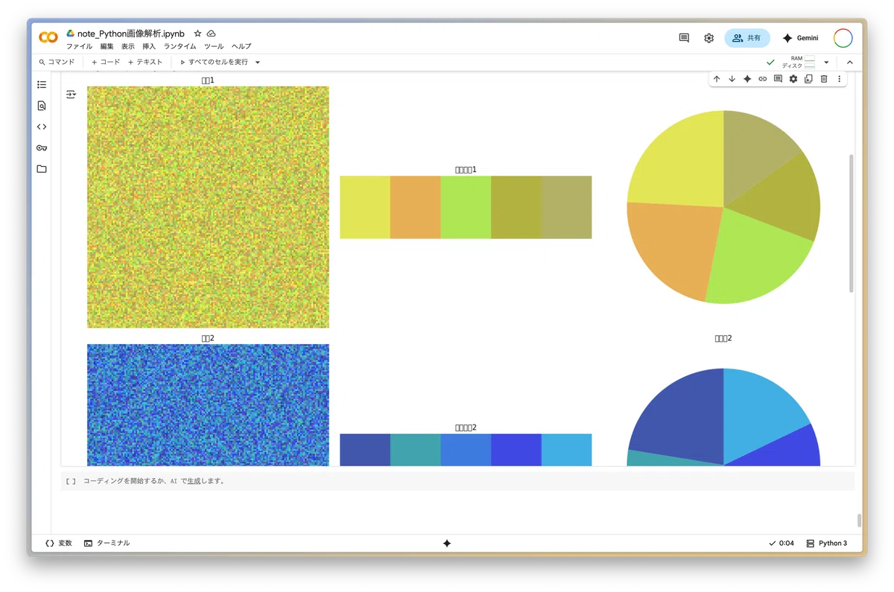Move the selected cell down

pos(732,79)
